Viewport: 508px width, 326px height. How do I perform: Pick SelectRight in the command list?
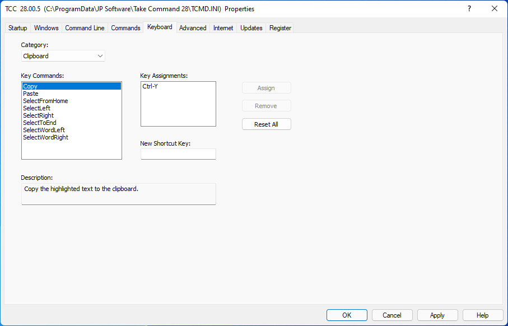click(72, 115)
